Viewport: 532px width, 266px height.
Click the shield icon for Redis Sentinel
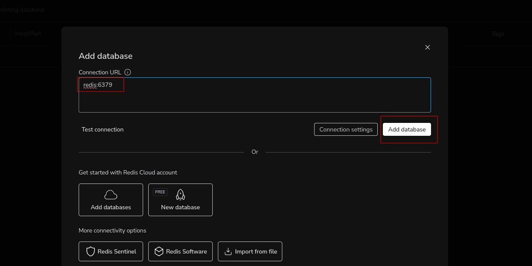click(x=91, y=251)
